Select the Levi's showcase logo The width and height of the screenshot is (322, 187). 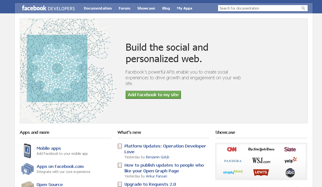click(261, 172)
